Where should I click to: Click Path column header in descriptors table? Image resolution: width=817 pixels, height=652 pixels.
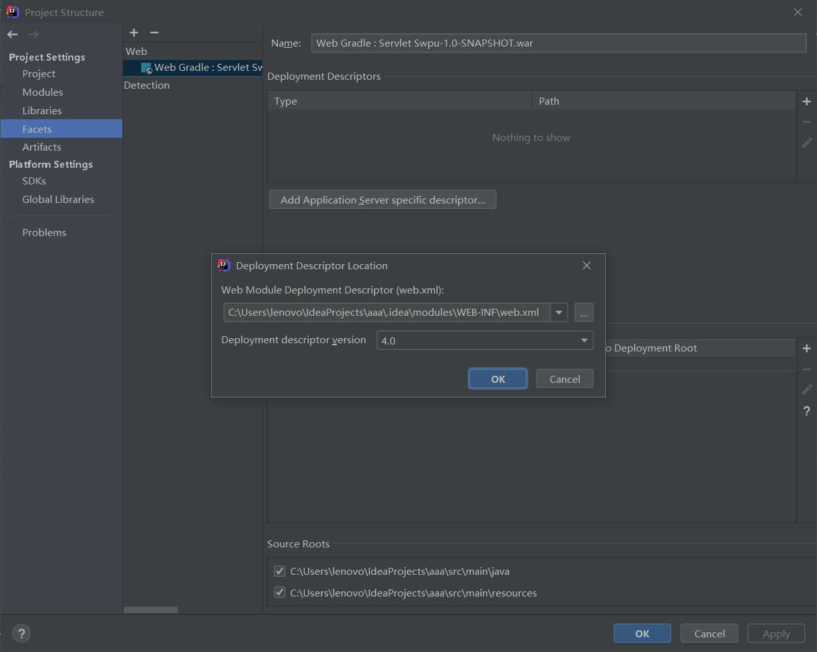(x=664, y=101)
